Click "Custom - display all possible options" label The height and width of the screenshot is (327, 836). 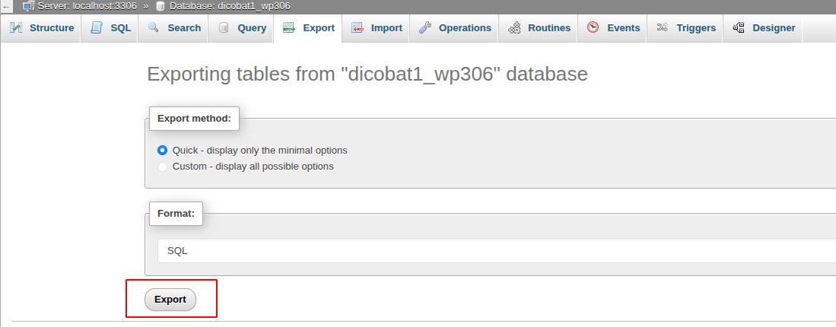[253, 167]
